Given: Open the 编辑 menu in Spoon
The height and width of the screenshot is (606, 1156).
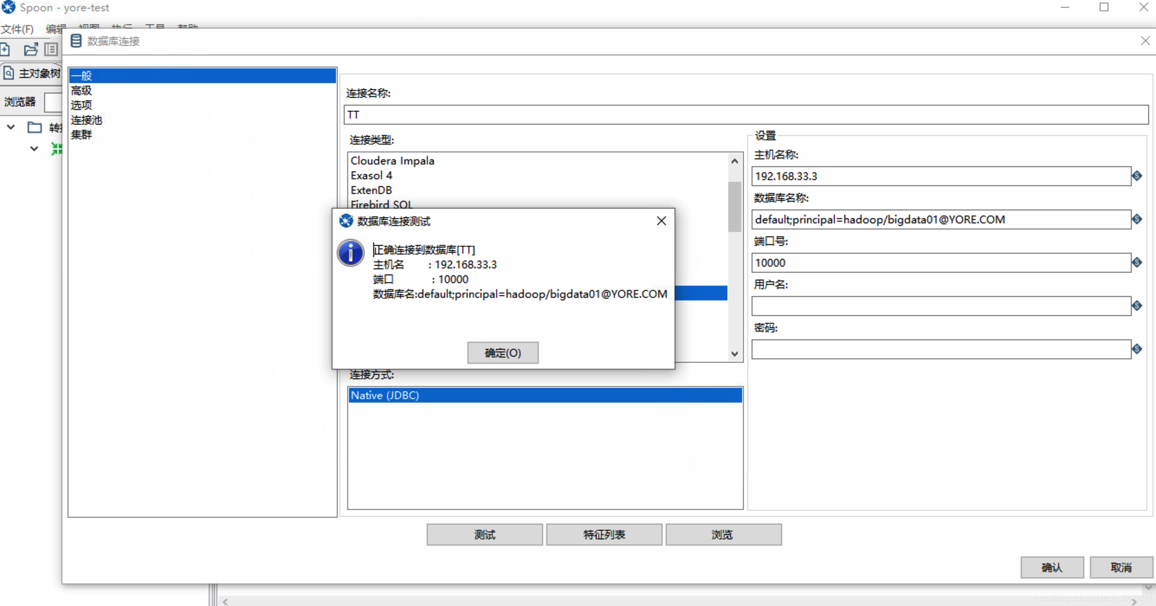Looking at the screenshot, I should [x=56, y=29].
